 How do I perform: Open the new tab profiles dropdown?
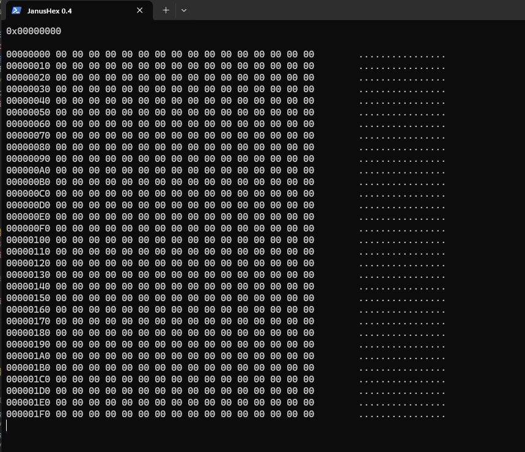(184, 10)
